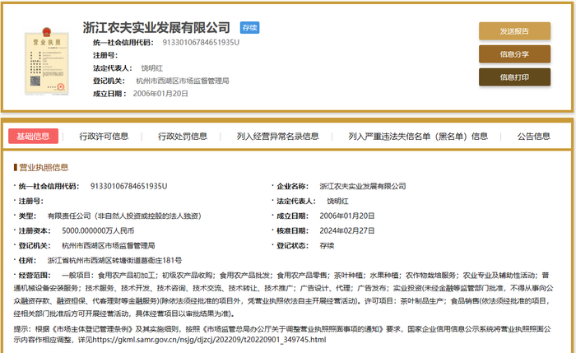
Task: Click header registration authority 杭州市西湖区市场监督管理局
Action: tap(183, 81)
